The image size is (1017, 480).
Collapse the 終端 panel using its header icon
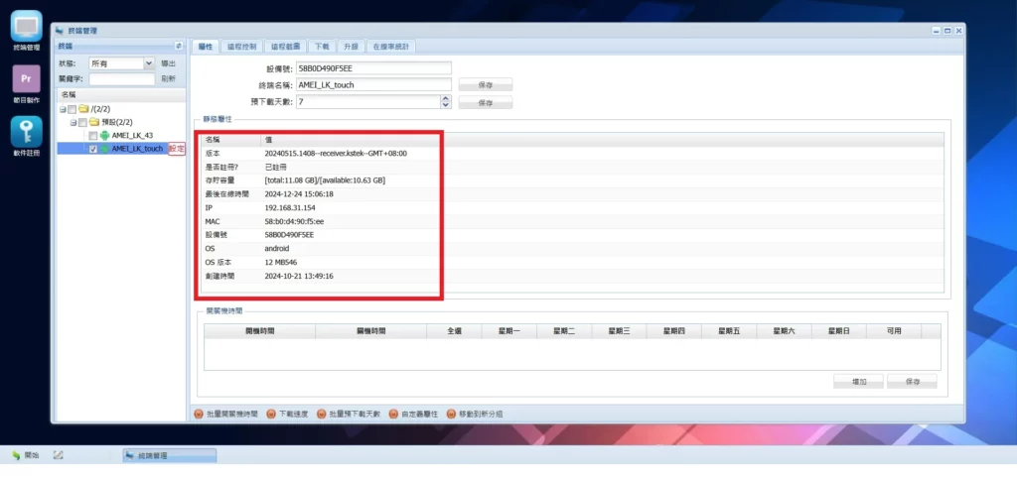click(x=178, y=46)
